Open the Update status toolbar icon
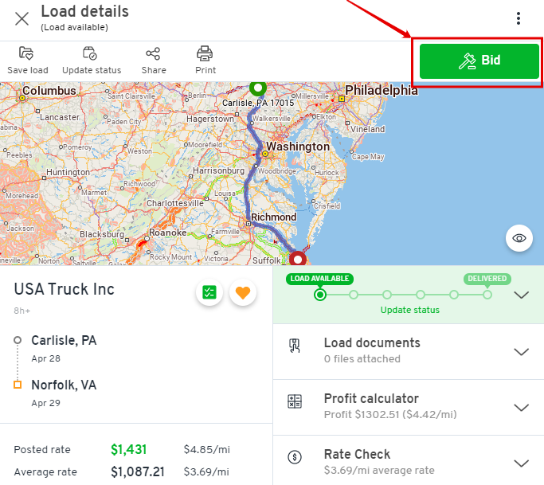544x485 pixels. 90,53
